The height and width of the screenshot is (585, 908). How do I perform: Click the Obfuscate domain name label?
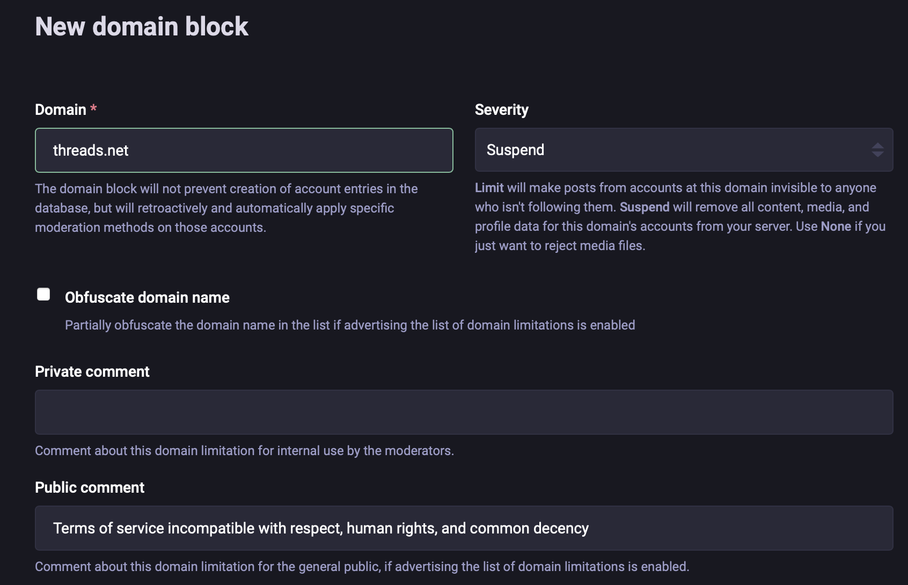click(x=147, y=297)
